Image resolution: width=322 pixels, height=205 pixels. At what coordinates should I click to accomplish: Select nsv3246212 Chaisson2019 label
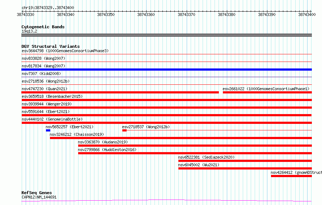click(77, 134)
